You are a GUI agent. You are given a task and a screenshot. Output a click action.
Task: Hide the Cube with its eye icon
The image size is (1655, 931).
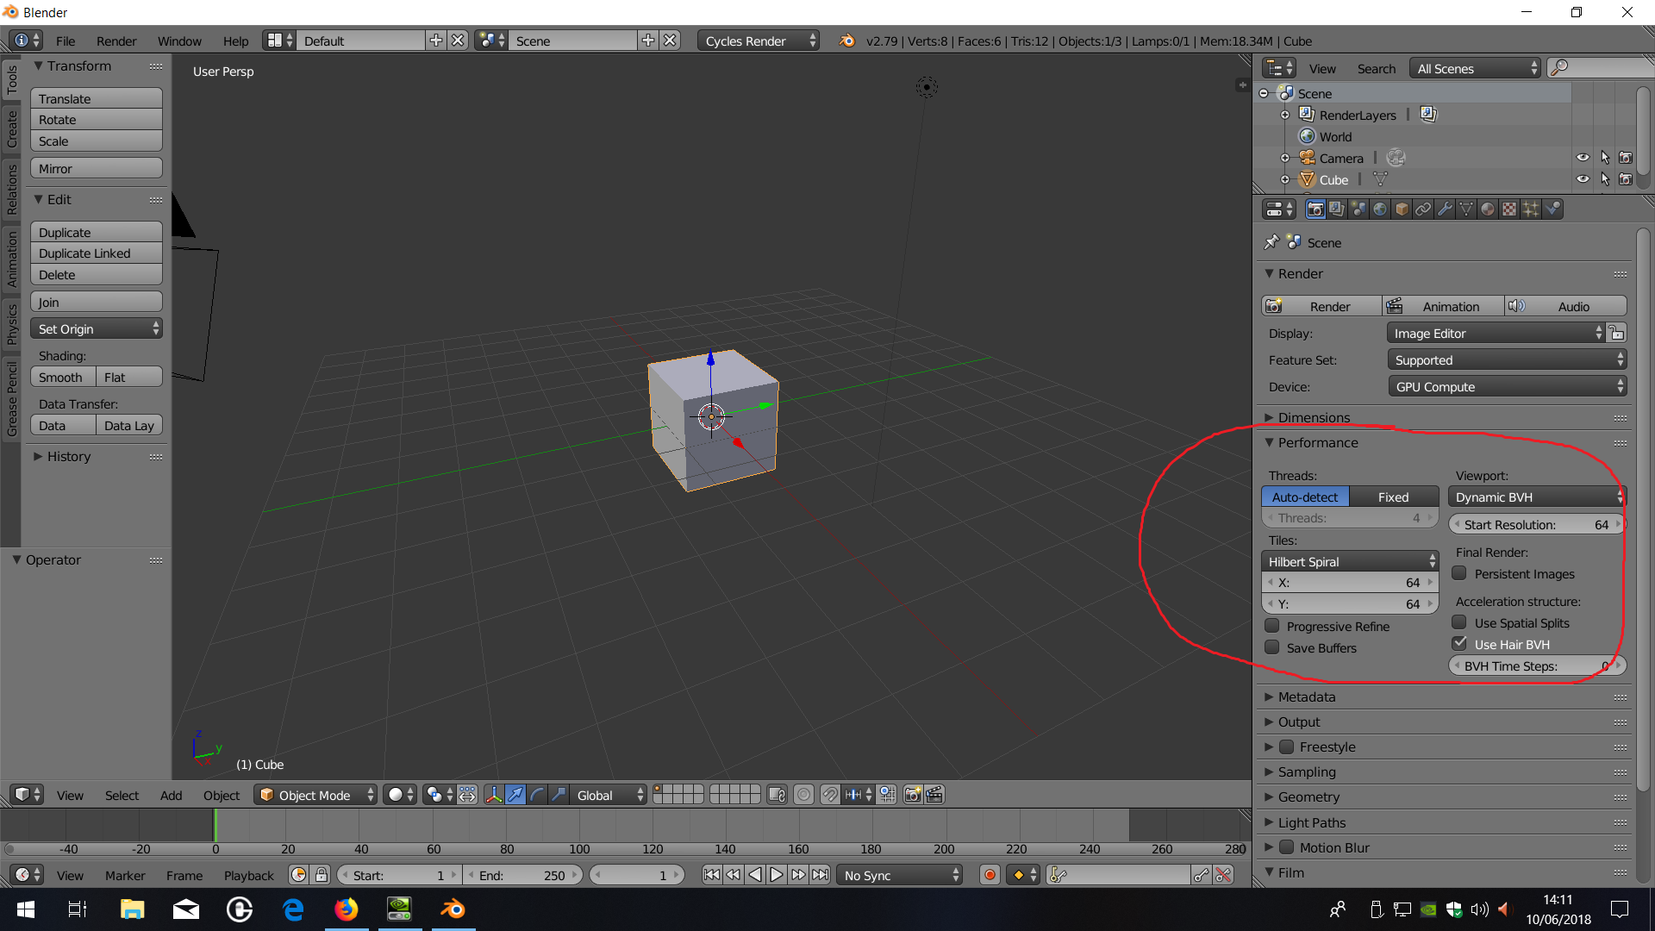[1583, 179]
